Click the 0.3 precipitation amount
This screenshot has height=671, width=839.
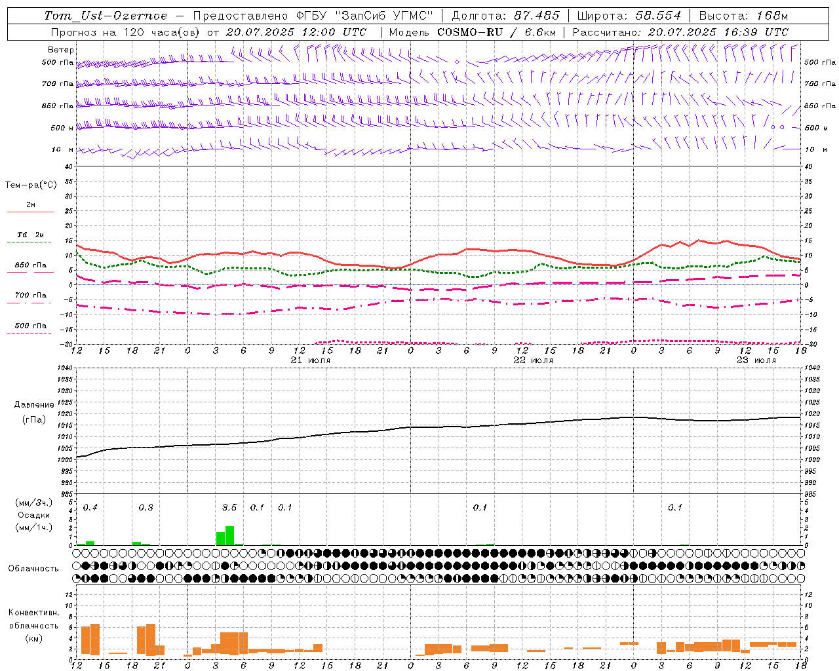[x=146, y=508]
